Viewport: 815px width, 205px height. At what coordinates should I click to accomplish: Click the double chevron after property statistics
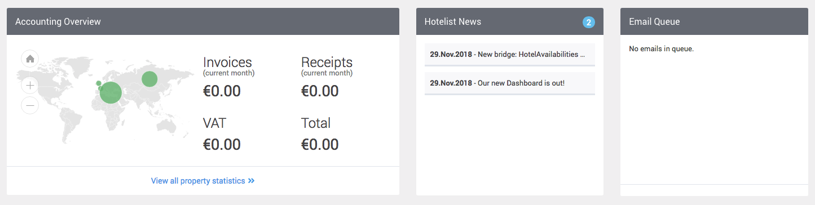tap(252, 181)
